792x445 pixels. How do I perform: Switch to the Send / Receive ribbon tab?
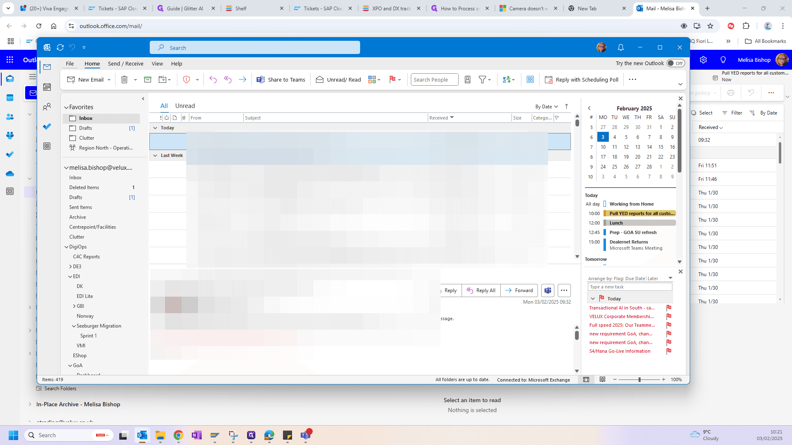pos(125,63)
